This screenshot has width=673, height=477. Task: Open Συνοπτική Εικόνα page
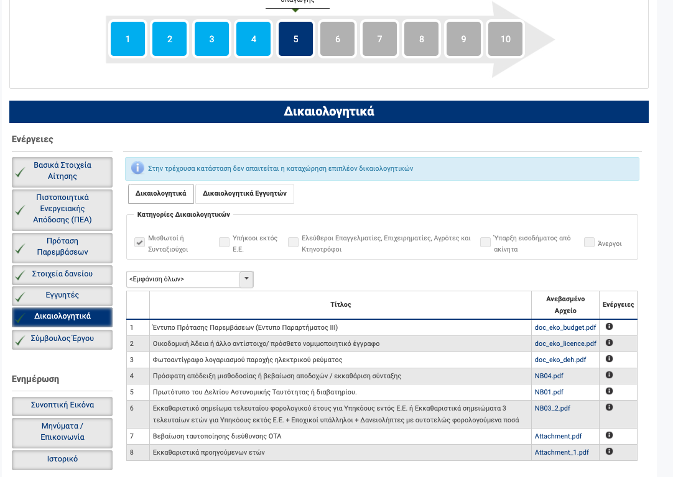[62, 405]
